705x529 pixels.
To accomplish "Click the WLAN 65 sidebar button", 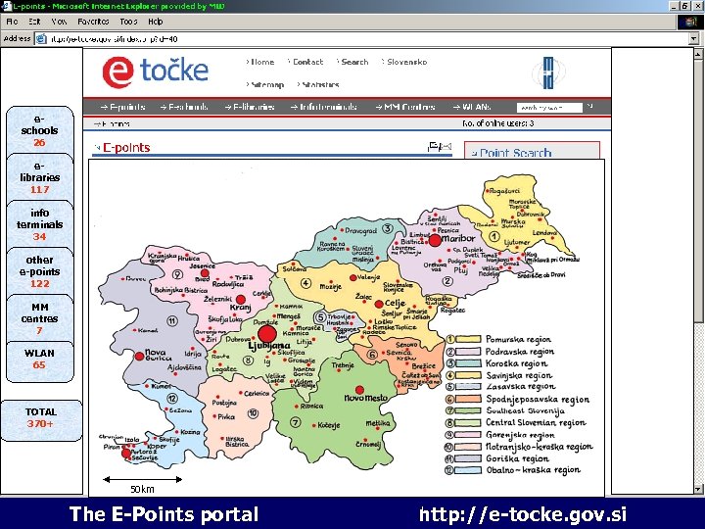I will click(x=39, y=362).
